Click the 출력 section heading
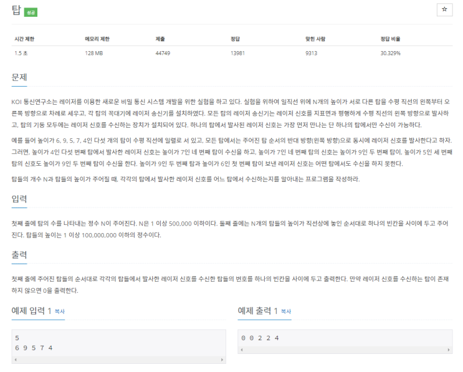Screen dimensions: 463x372 [19, 255]
